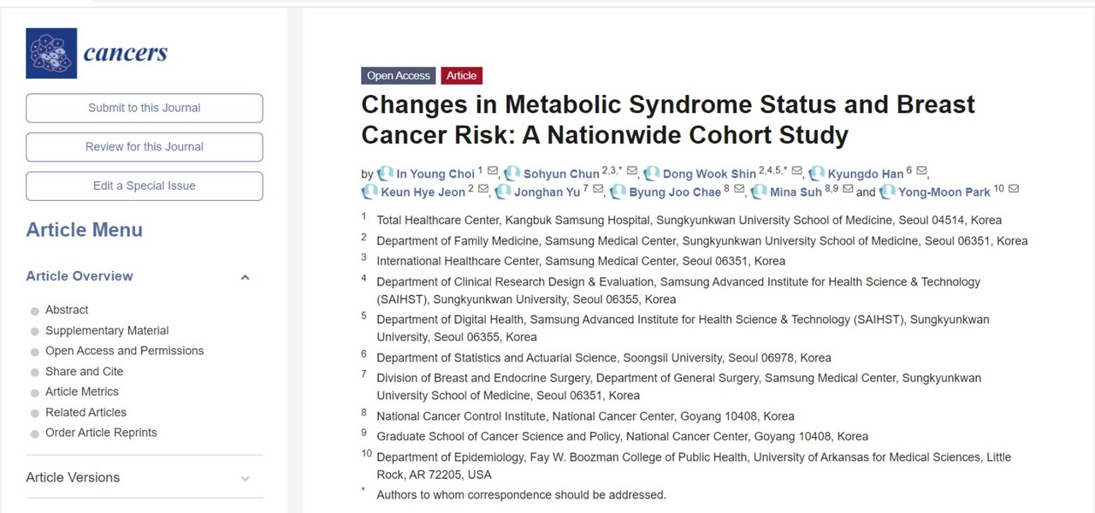Collapse the Article Overview section
This screenshot has height=513, width=1095.
[246, 277]
